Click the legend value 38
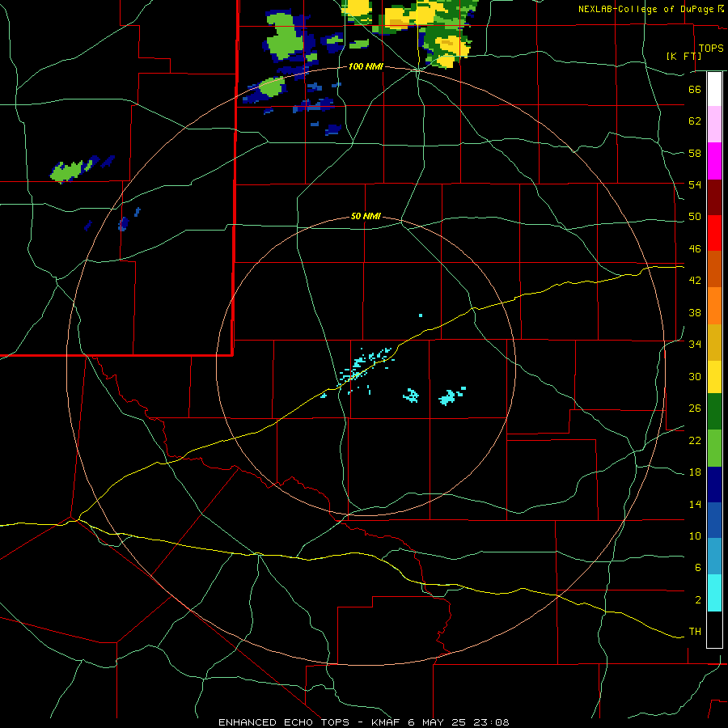The width and height of the screenshot is (728, 728). tap(695, 312)
